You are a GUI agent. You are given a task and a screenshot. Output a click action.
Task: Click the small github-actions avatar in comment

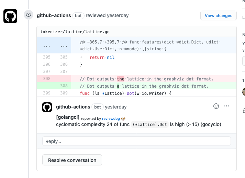[47, 107]
